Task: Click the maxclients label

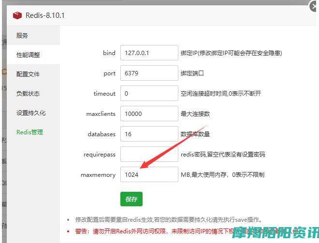Action: tap(101, 114)
